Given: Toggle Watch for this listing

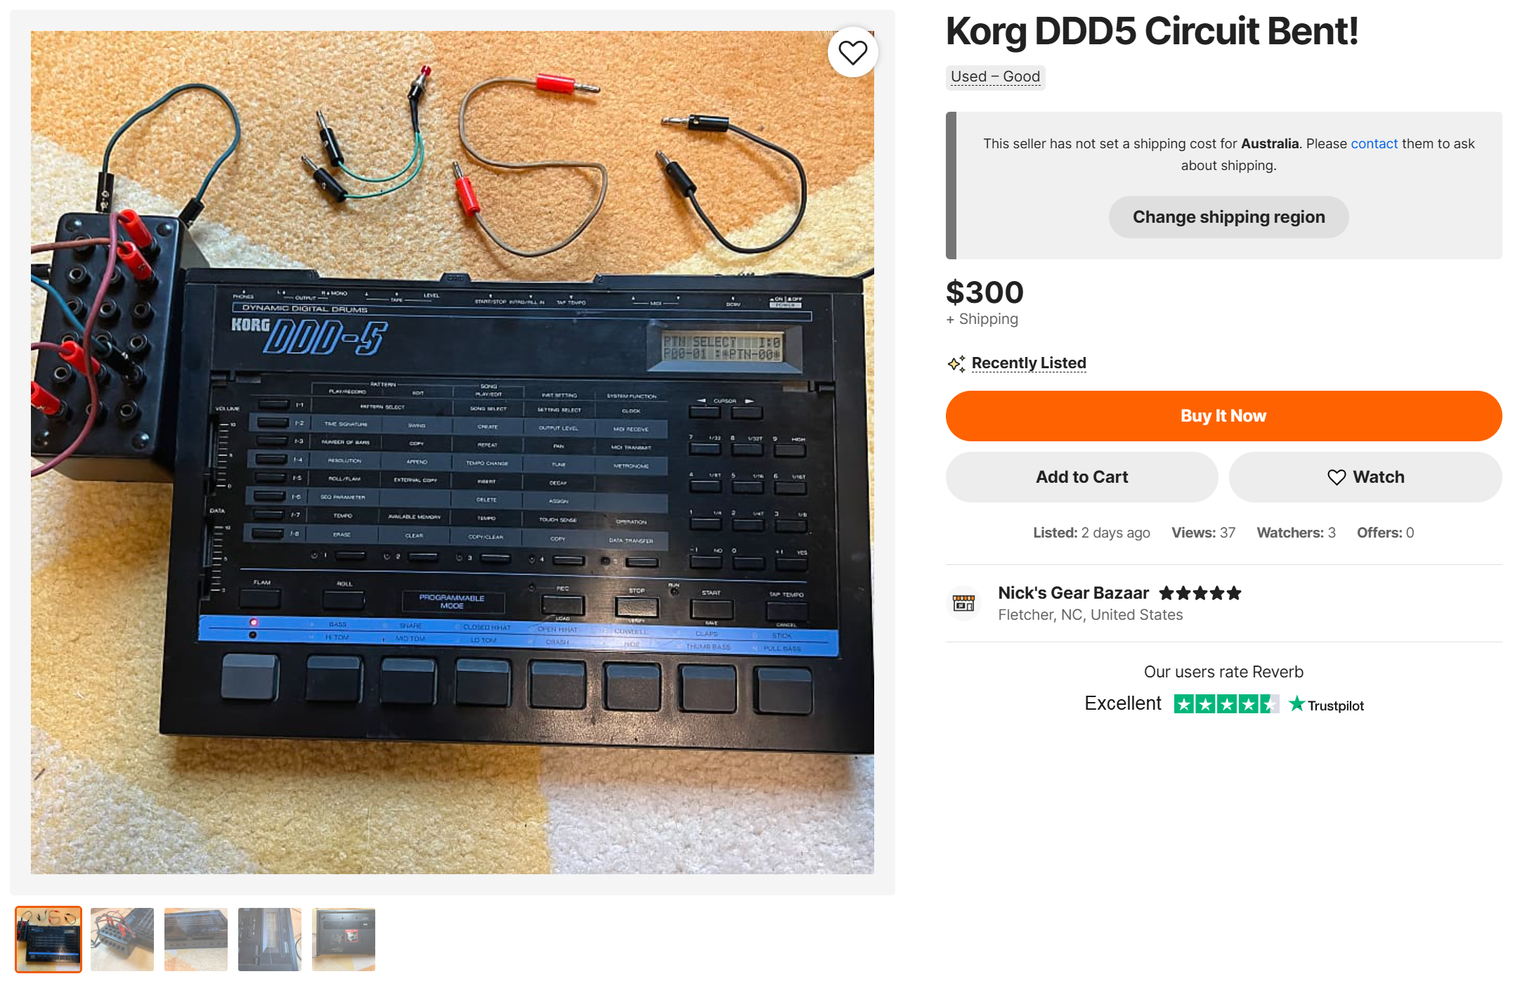Looking at the screenshot, I should click(x=1365, y=477).
